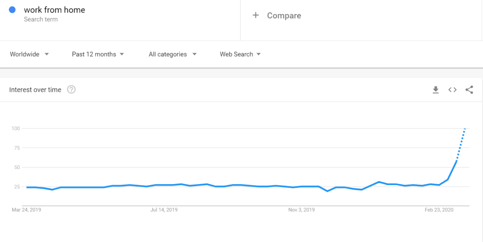Share the interest over time chart
This screenshot has width=483, height=242.
point(469,90)
